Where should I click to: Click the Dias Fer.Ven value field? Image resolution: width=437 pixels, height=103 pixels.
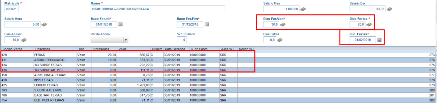271,24
